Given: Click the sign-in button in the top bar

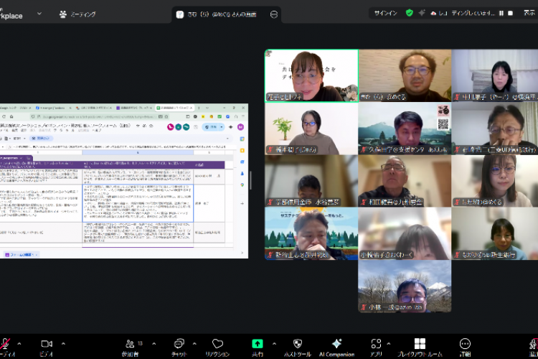Looking at the screenshot, I should coord(385,13).
